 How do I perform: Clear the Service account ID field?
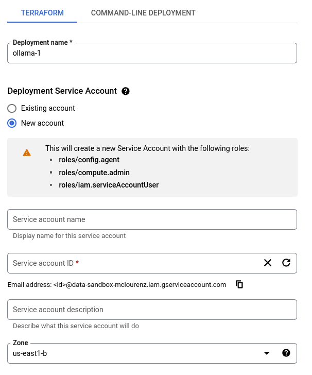point(268,263)
